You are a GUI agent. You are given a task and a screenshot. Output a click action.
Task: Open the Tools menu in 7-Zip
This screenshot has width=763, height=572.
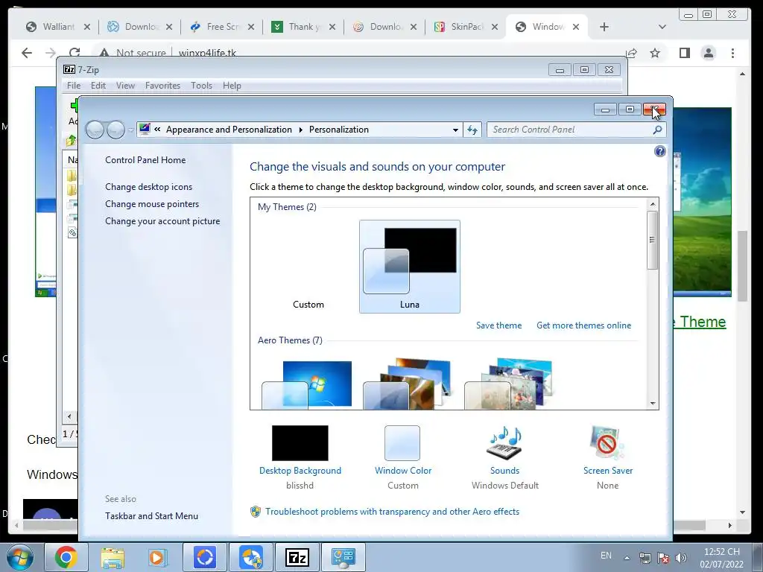pos(201,86)
